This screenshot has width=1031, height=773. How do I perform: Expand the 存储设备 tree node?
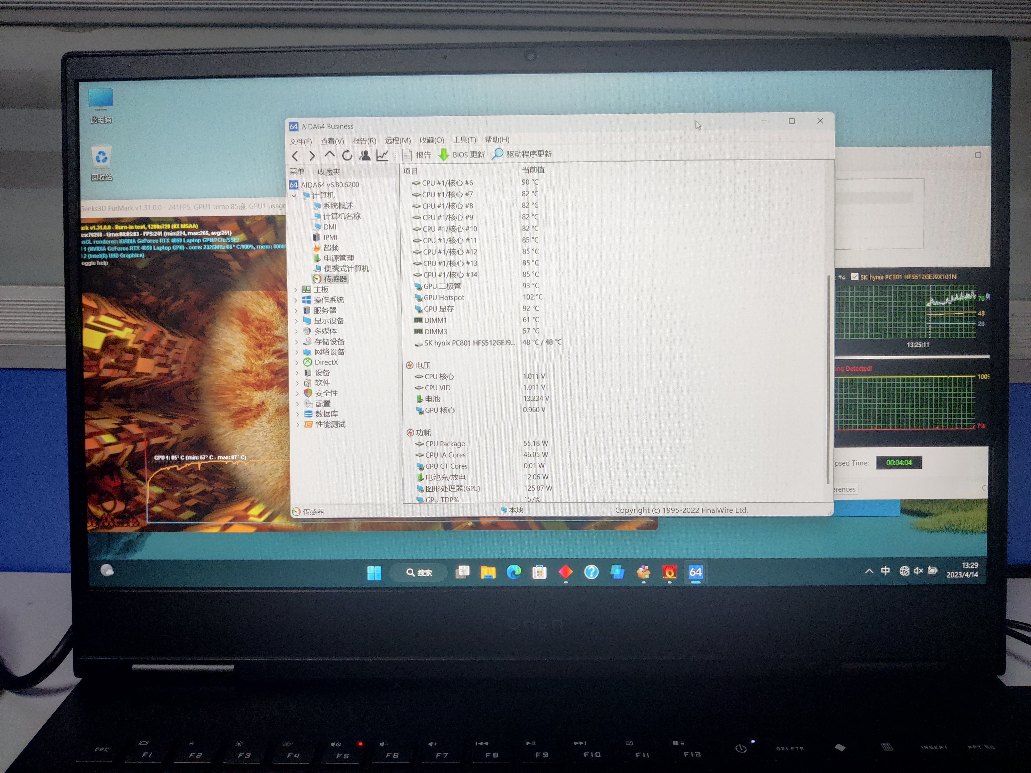pyautogui.click(x=296, y=341)
